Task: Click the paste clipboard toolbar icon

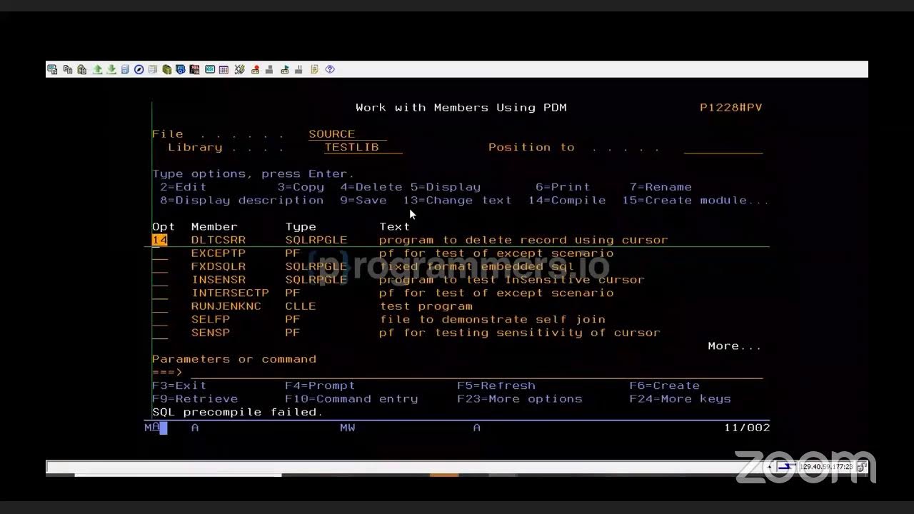Action: [x=82, y=69]
